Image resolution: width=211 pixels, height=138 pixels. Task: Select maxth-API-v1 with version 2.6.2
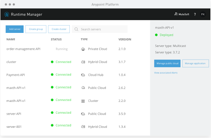point(16,88)
